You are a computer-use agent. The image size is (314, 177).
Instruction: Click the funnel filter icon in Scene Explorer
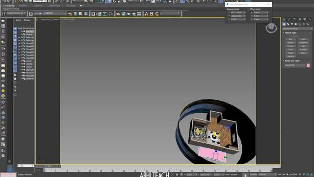coord(15,90)
